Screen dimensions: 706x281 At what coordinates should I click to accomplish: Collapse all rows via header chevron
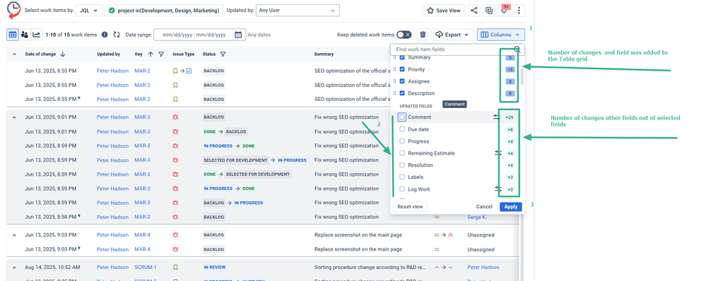coord(14,54)
